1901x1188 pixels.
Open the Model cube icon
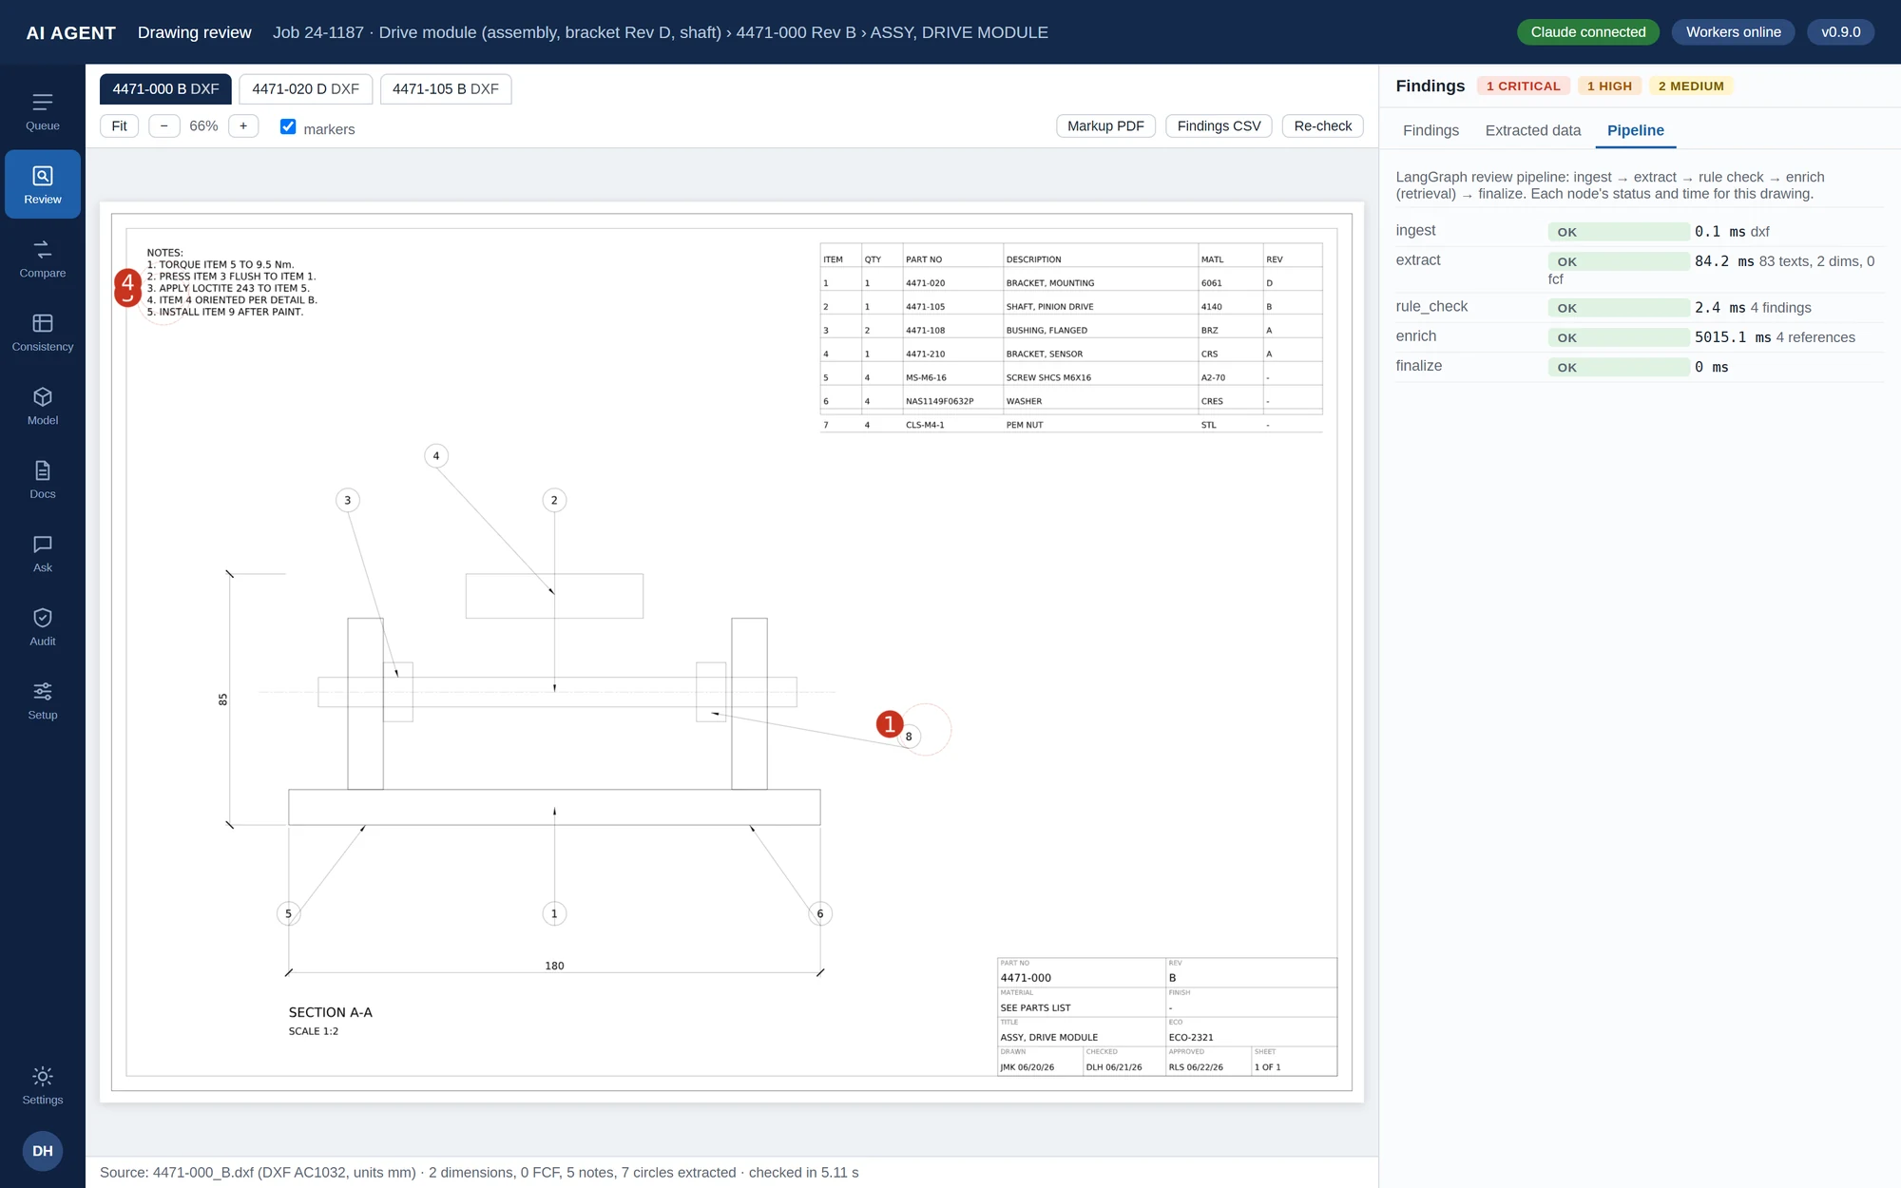(43, 406)
